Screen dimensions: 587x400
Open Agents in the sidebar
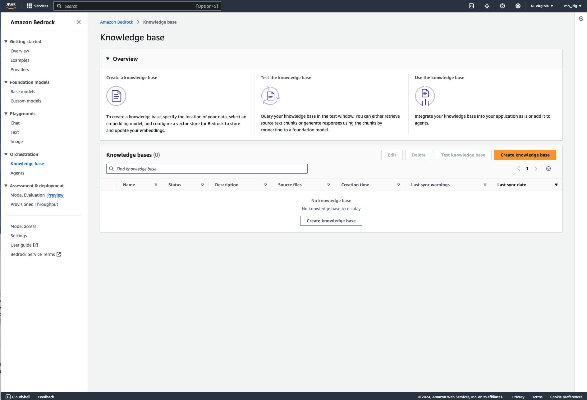(17, 173)
